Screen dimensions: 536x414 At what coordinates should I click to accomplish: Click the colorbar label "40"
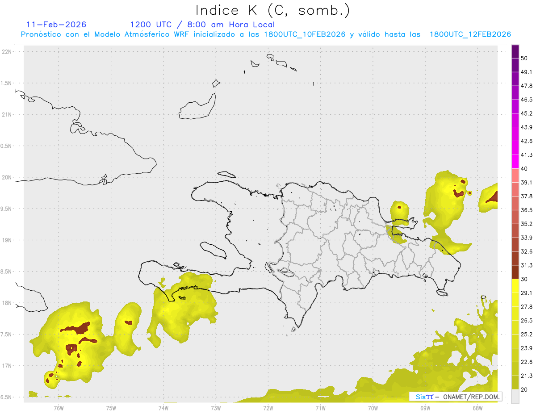(x=524, y=169)
